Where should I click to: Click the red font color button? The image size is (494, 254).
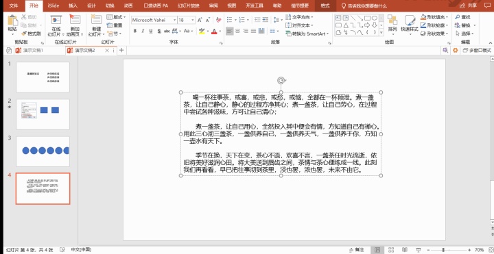pos(214,31)
